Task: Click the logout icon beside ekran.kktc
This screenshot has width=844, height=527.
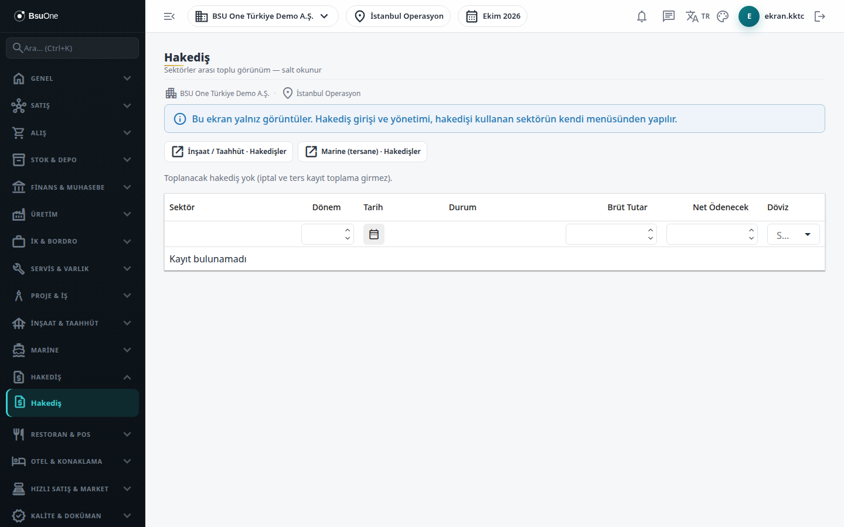Action: click(820, 16)
